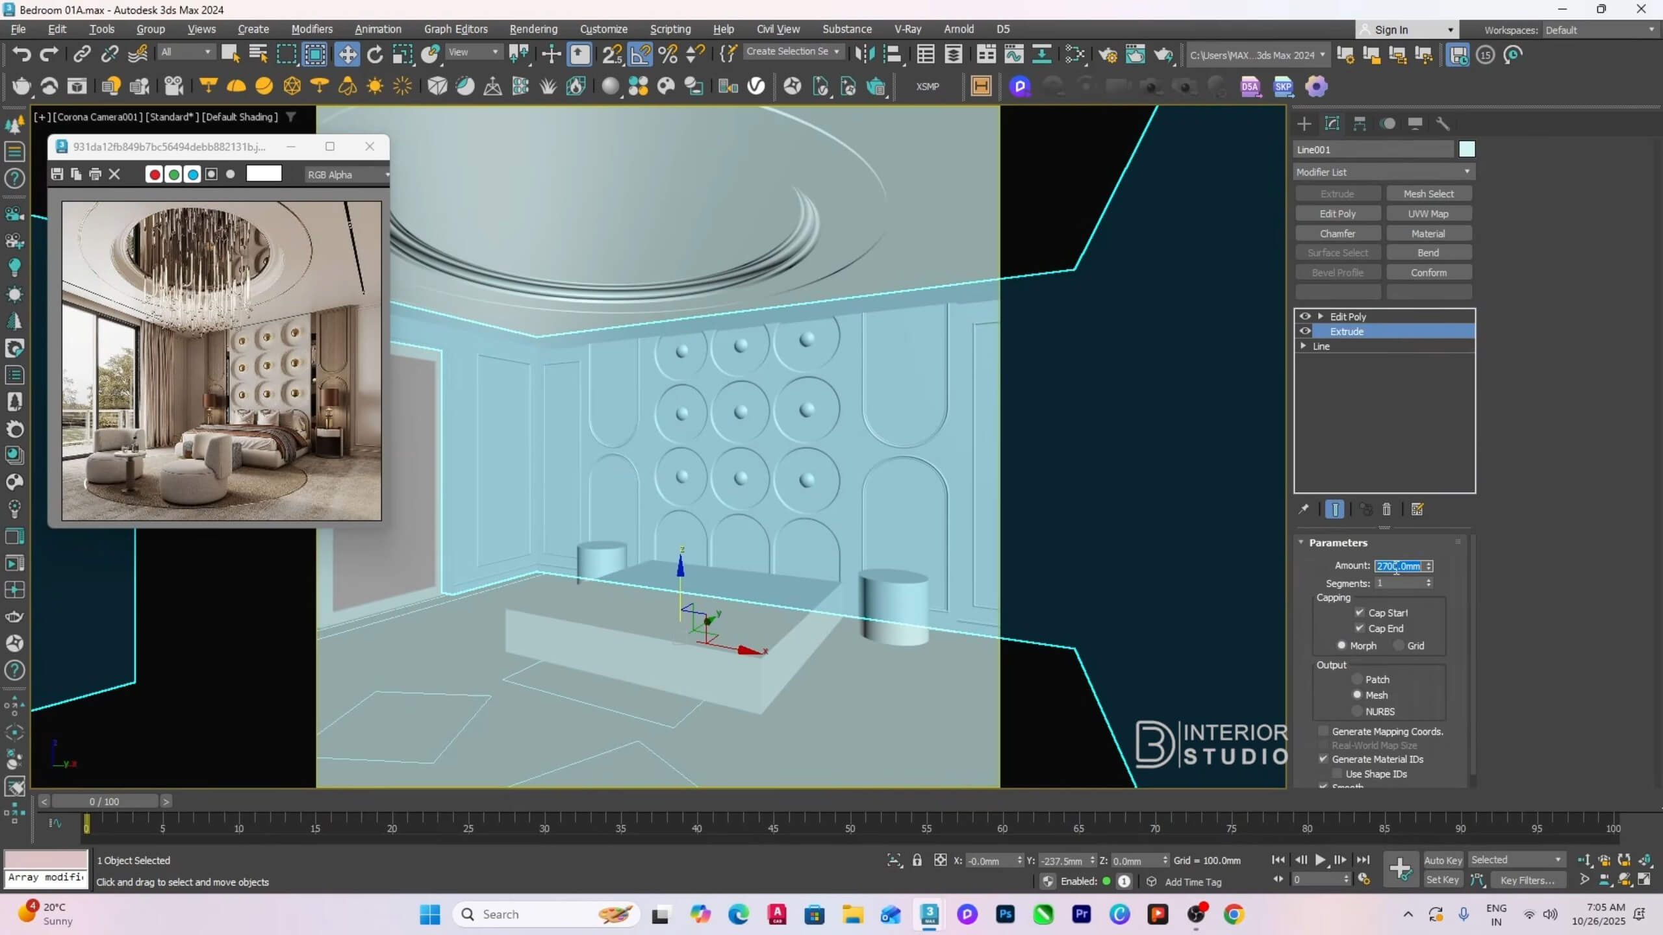The height and width of the screenshot is (935, 1663).
Task: Open the Customize menu
Action: 603,29
